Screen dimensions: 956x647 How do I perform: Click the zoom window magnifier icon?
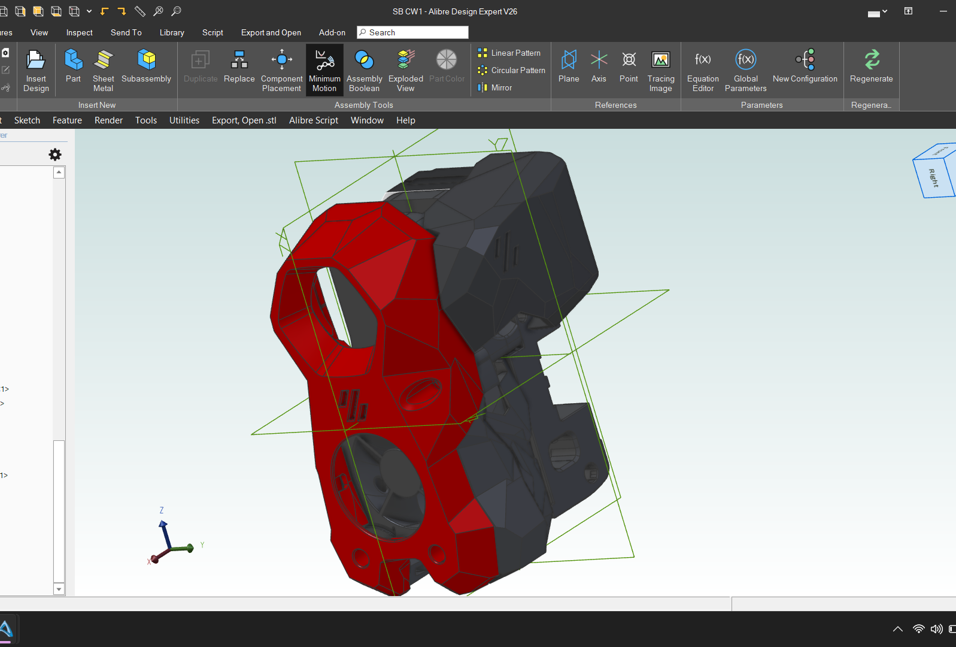point(177,11)
